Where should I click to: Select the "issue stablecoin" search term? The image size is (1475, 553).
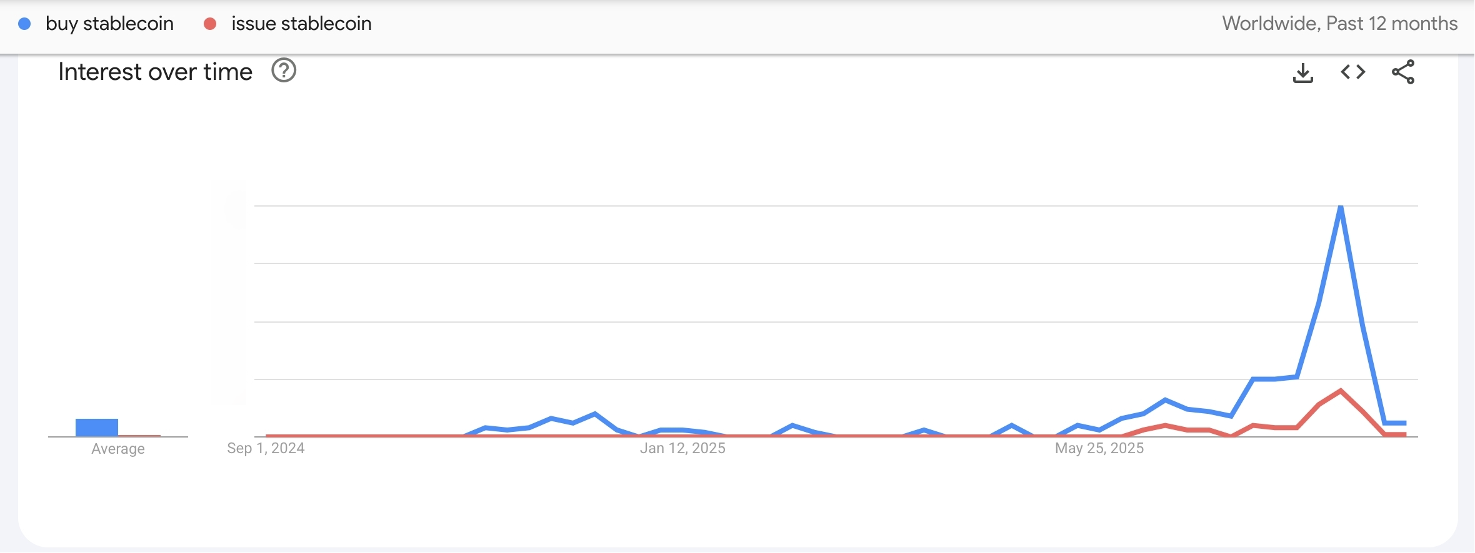pyautogui.click(x=301, y=24)
